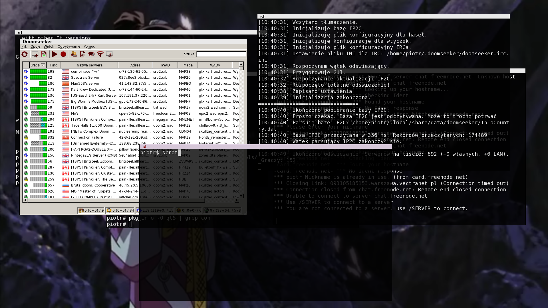Click scroll-up arrow of server list
The image size is (548, 308).
click(241, 64)
